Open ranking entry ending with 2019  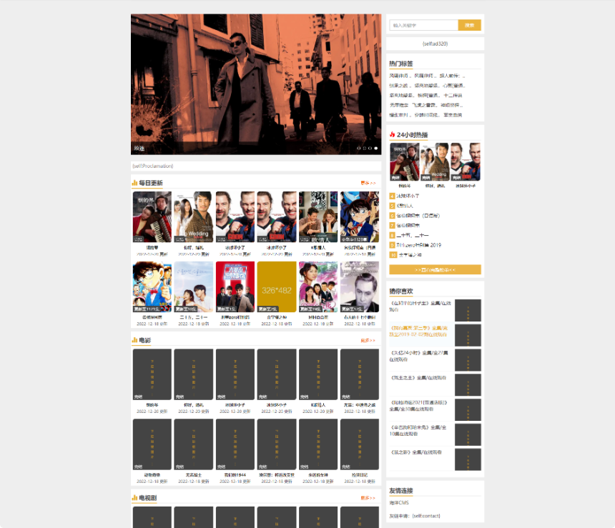tap(419, 245)
